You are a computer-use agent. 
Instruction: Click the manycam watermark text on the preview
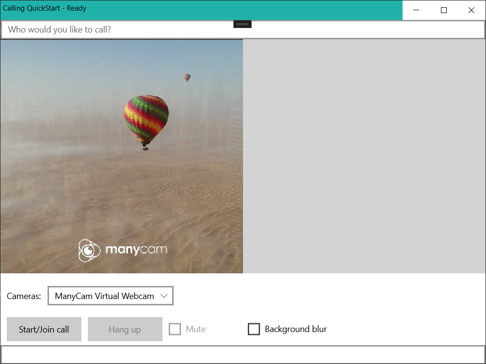tap(136, 251)
